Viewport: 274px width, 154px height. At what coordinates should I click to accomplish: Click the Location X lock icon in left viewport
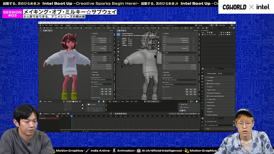[110, 38]
